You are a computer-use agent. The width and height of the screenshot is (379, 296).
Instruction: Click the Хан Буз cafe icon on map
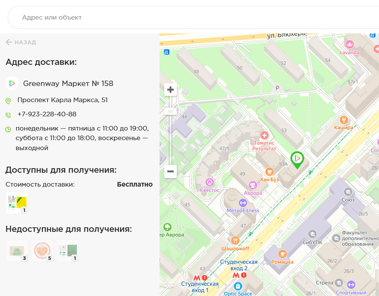tap(269, 172)
